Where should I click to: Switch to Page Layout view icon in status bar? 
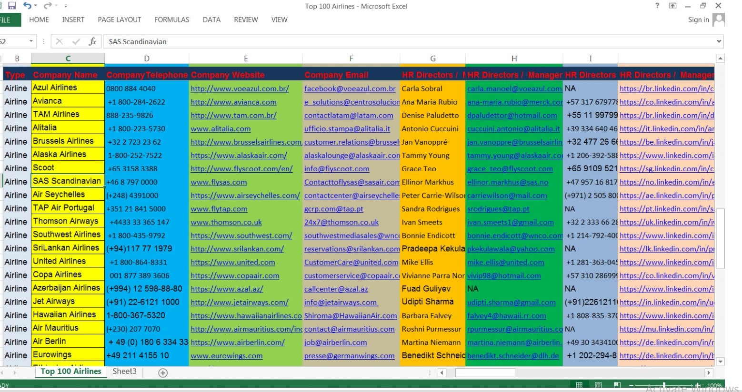[598, 384]
